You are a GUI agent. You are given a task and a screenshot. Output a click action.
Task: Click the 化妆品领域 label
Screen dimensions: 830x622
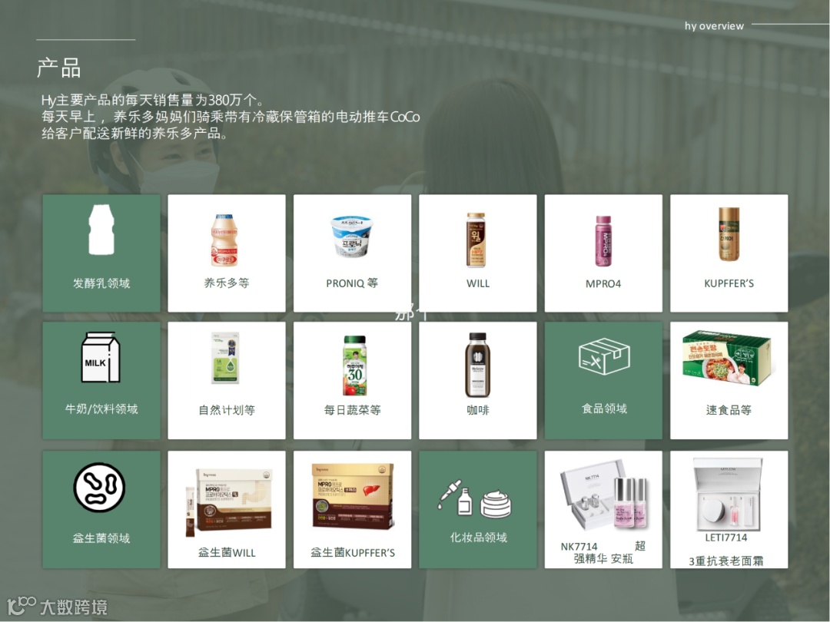coord(479,538)
